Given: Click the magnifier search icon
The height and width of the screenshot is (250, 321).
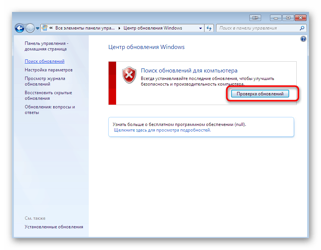Looking at the screenshot, I should [x=302, y=28].
